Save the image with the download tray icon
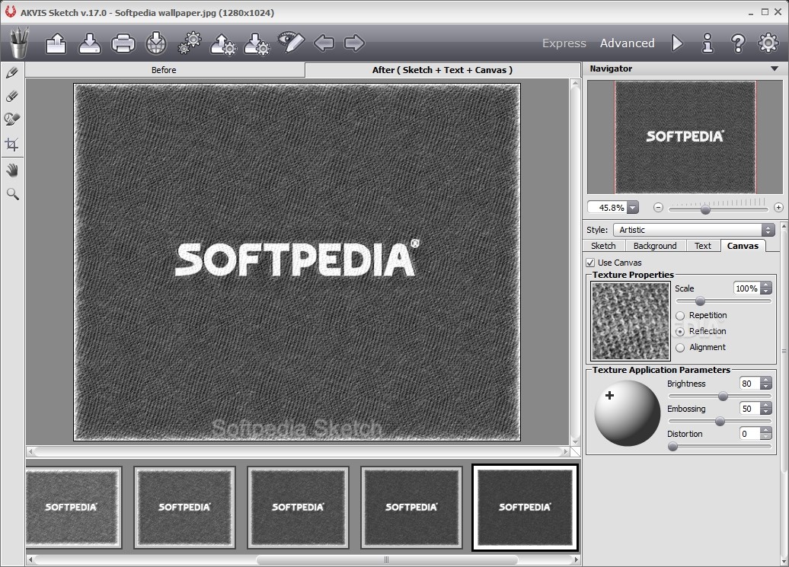The image size is (789, 567). [x=90, y=43]
